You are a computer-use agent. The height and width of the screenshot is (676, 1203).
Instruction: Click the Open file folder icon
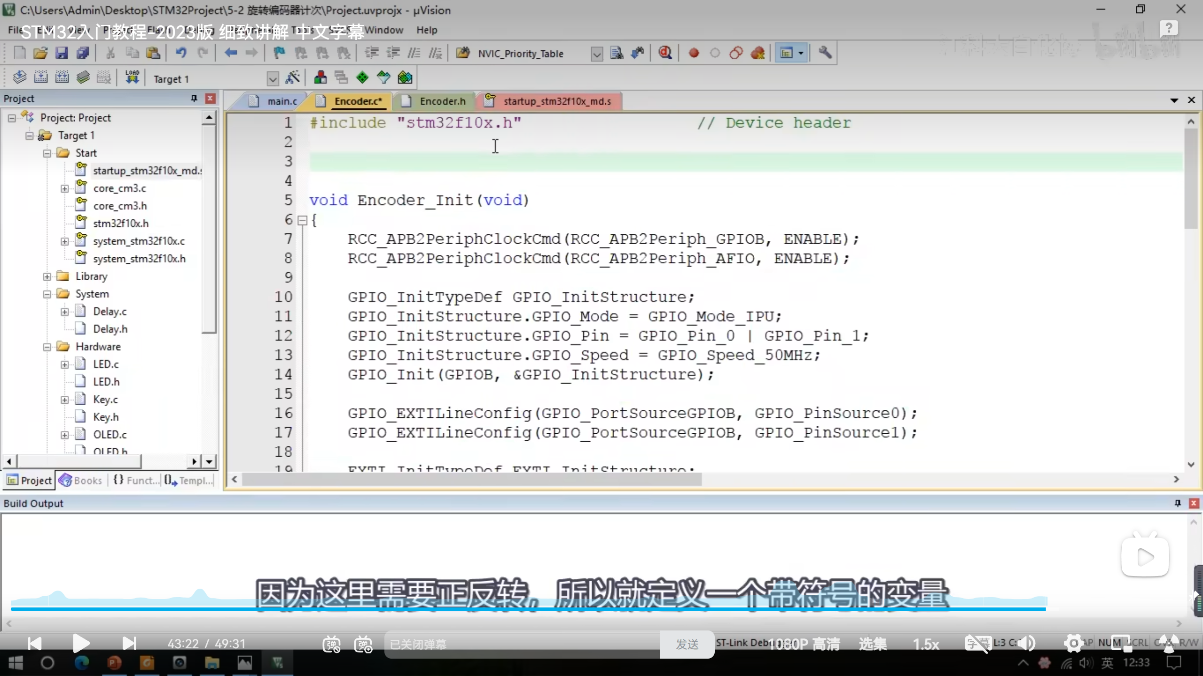pyautogui.click(x=40, y=53)
